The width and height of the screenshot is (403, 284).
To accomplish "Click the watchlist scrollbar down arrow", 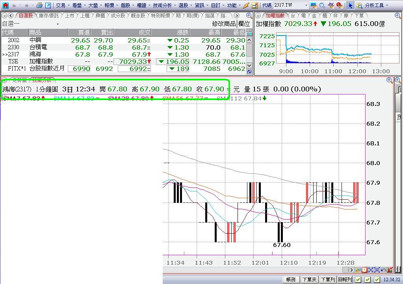I will [x=249, y=65].
